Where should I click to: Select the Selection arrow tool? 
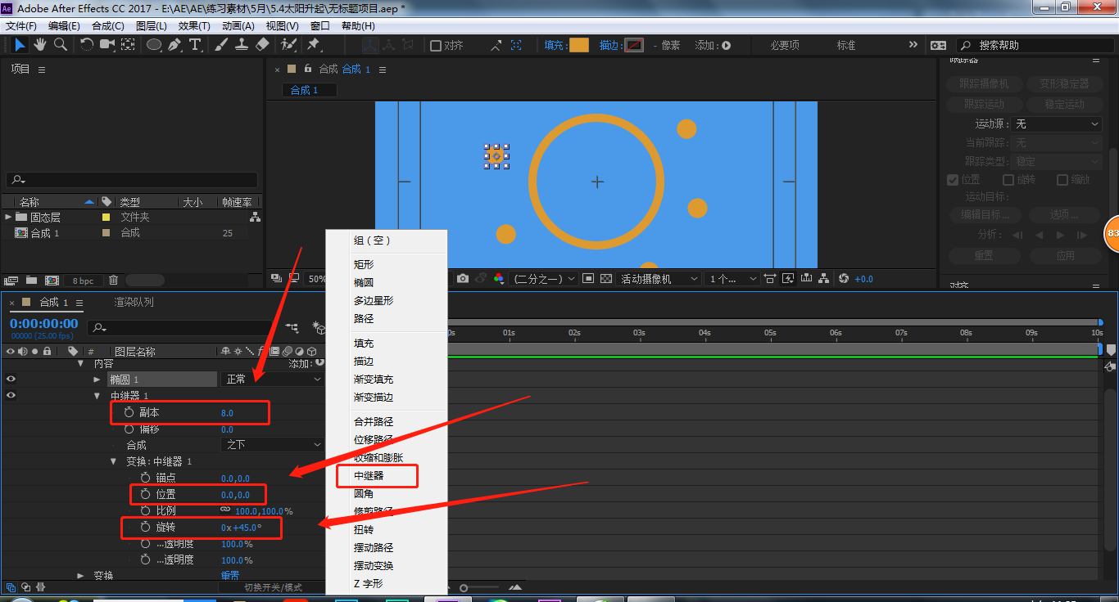(x=20, y=45)
